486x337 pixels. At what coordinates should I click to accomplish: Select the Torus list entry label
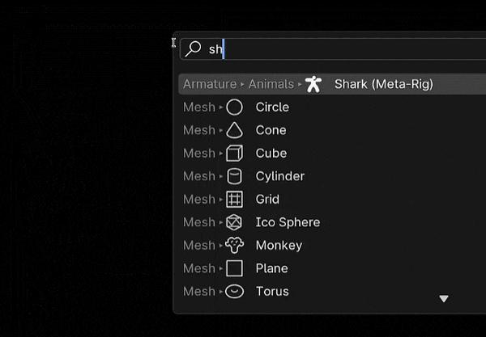coord(272,292)
